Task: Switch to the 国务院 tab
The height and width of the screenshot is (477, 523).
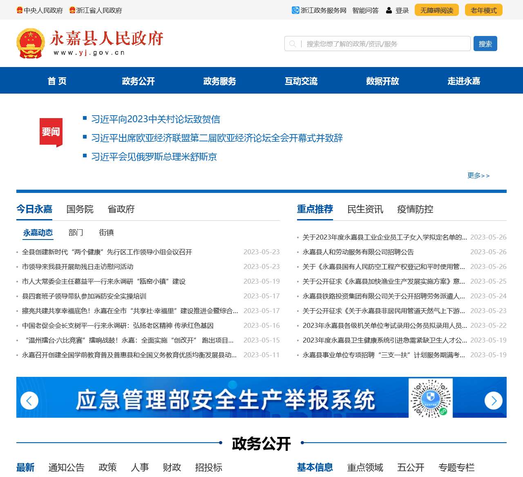Action: 80,209
